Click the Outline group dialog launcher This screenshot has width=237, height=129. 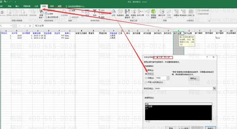coord(209,21)
